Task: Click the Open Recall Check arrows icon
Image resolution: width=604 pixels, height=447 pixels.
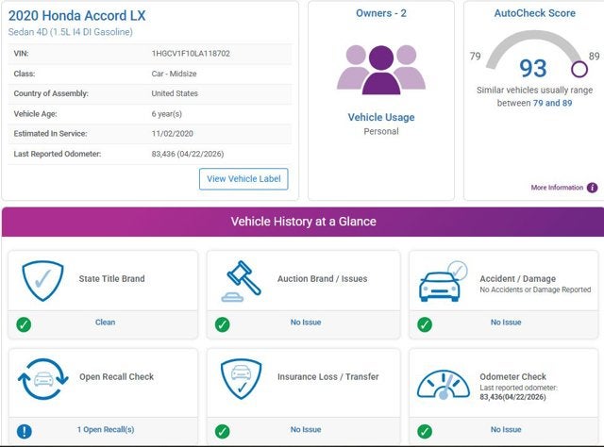Action: coord(43,379)
